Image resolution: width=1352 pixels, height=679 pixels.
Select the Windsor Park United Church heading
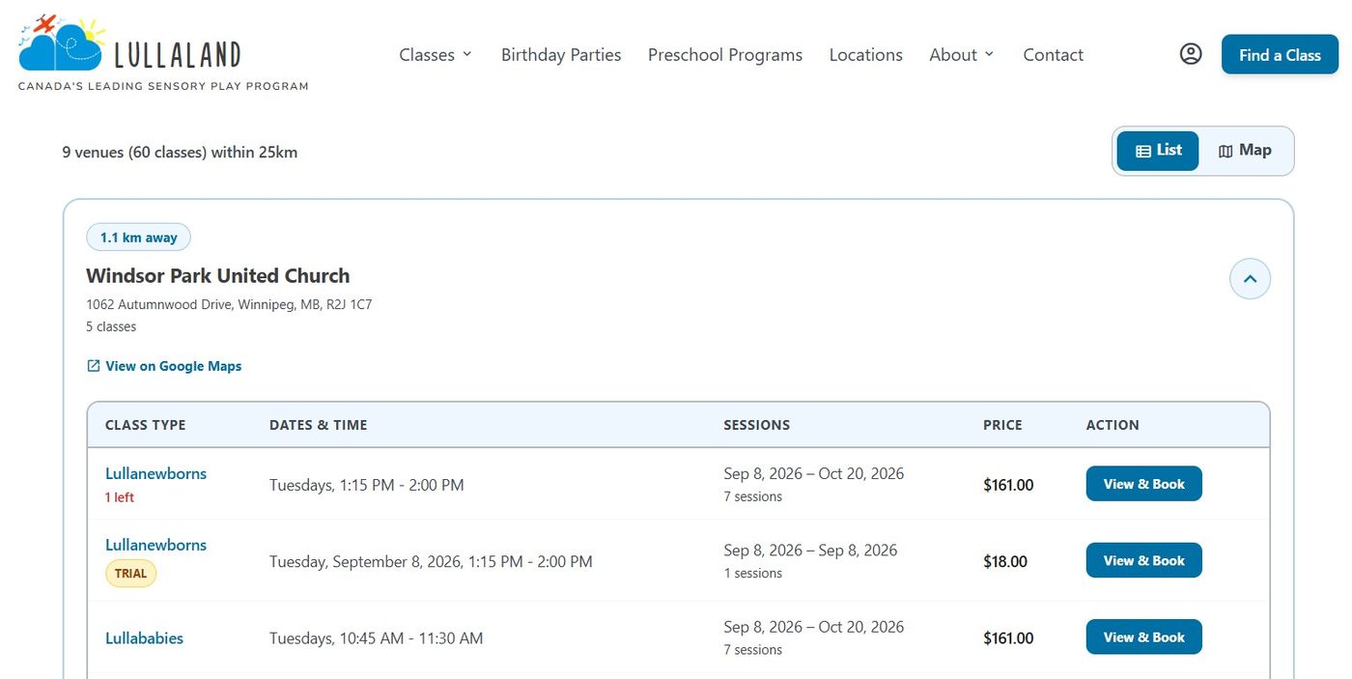[x=218, y=275]
